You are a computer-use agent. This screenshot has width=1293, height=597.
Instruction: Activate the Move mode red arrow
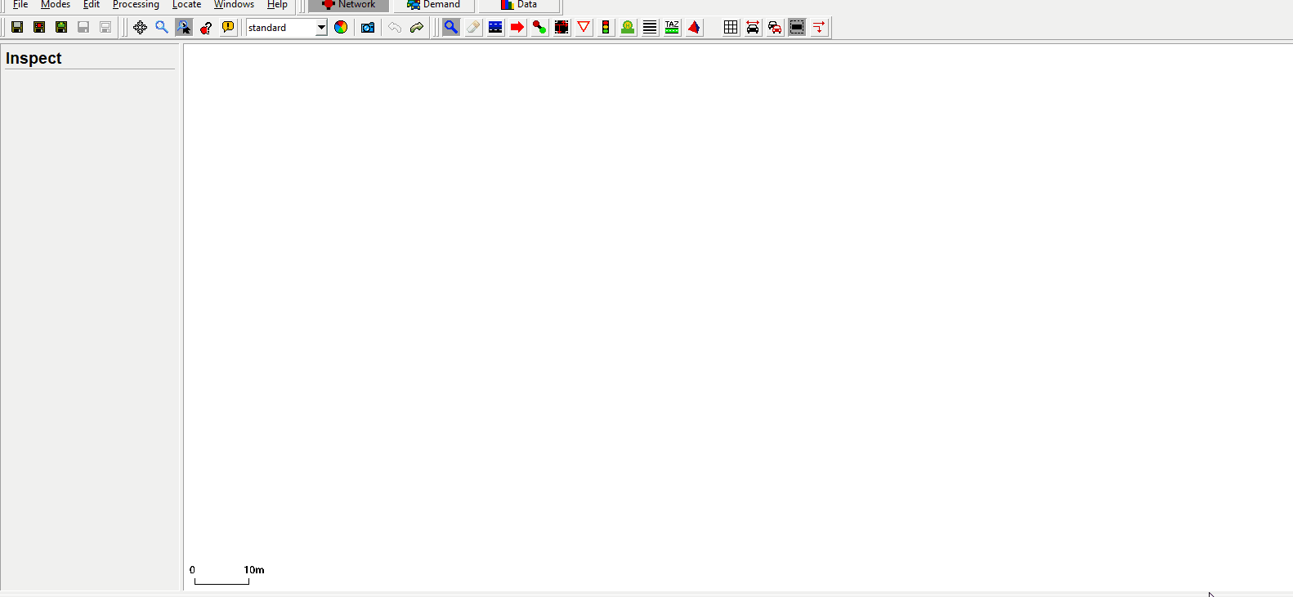tap(517, 27)
